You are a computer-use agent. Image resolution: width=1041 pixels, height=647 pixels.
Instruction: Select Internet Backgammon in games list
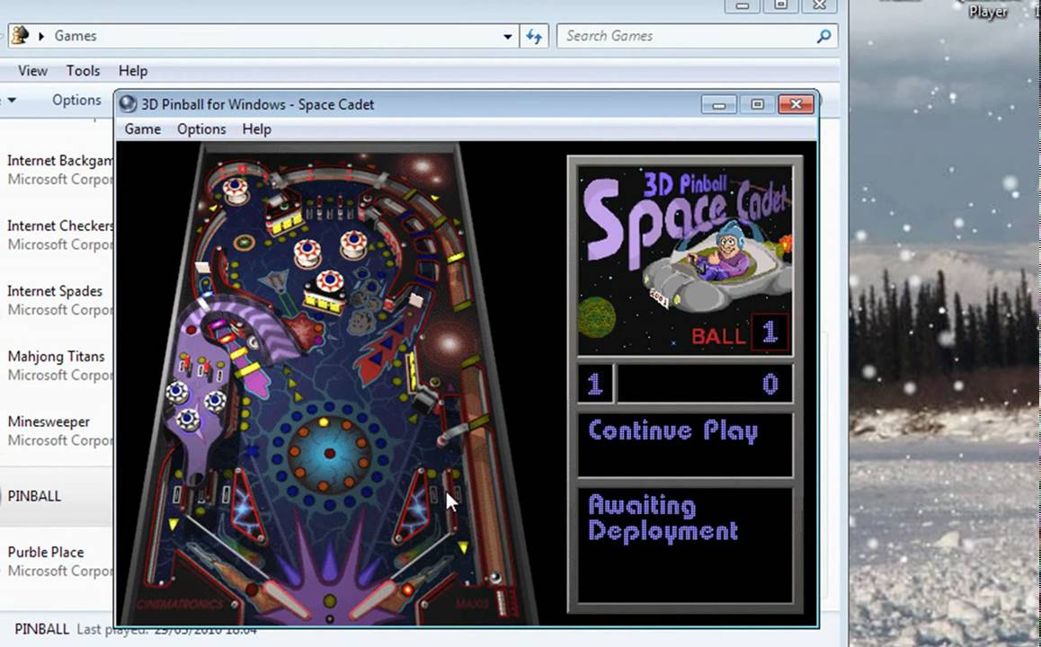(x=59, y=170)
